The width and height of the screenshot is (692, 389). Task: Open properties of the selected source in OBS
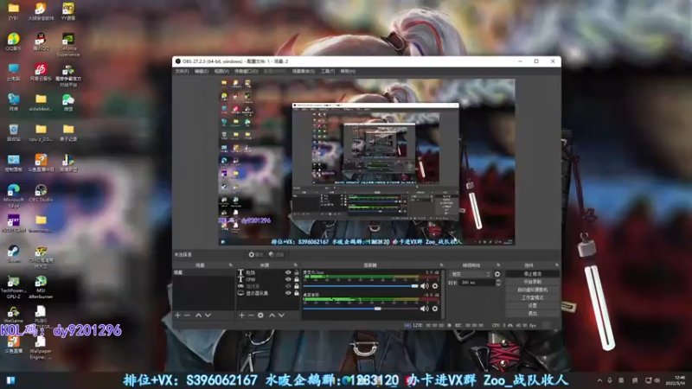(x=255, y=254)
